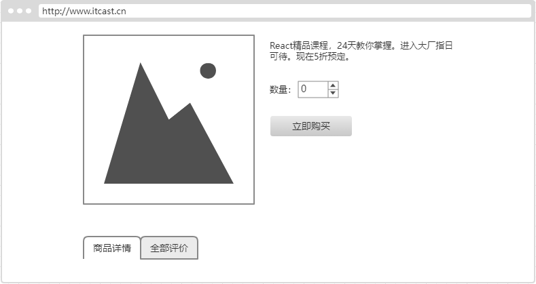Click the 立即购买 buy button
Viewport: 536px width, 284px height.
[310, 126]
